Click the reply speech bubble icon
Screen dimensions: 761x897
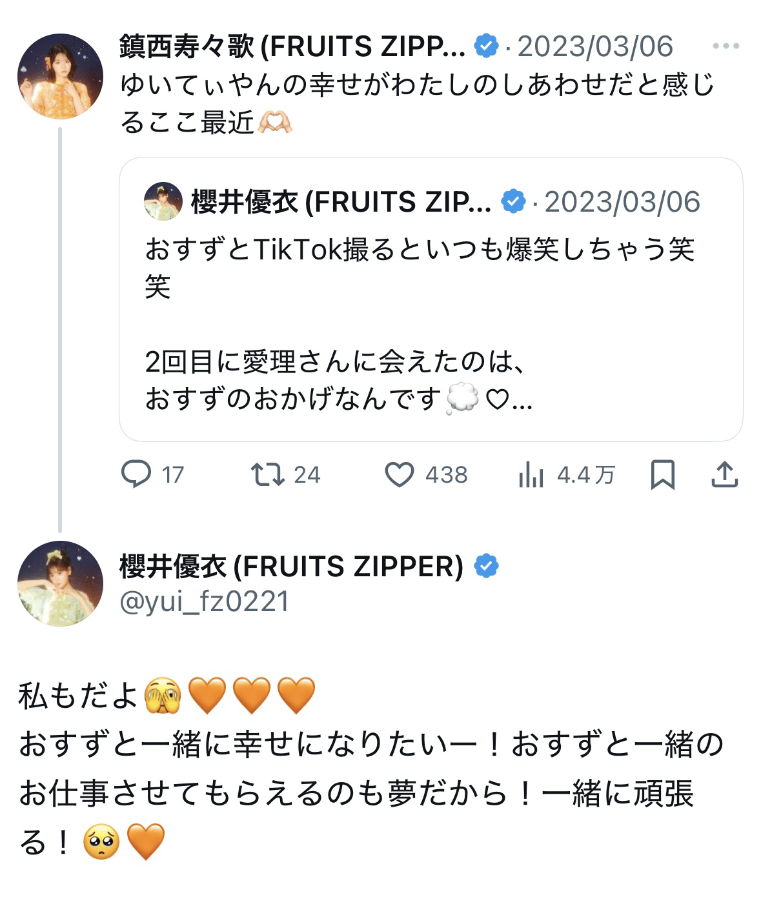[x=136, y=475]
